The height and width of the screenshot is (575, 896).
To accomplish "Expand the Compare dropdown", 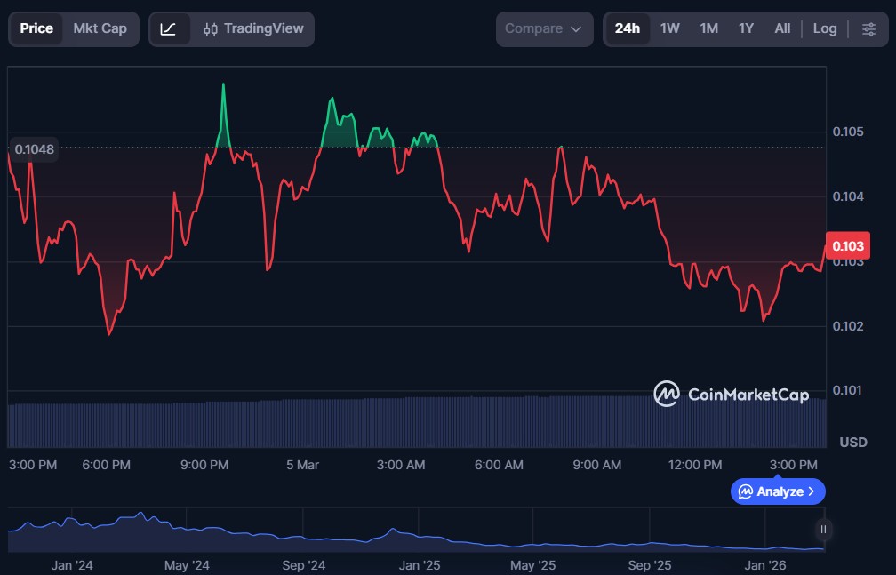I will click(544, 28).
